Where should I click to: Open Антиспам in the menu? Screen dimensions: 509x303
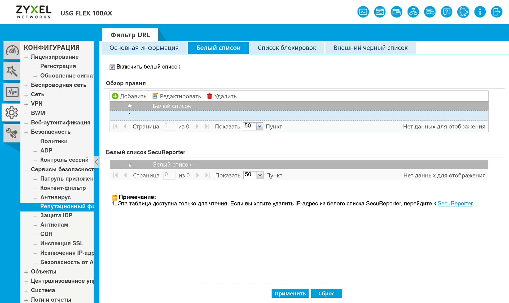tap(54, 224)
